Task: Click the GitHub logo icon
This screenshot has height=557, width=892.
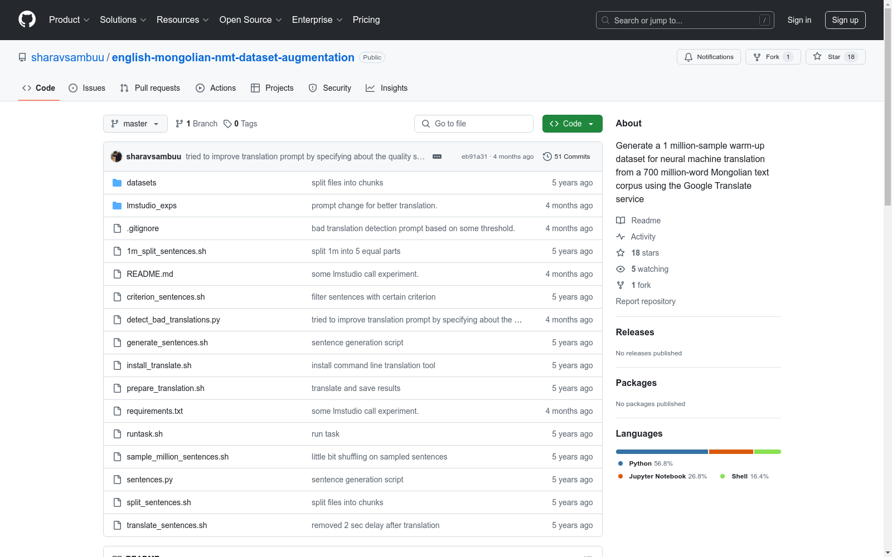Action: 27,19
